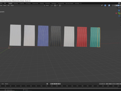Click the timeline horizontal scrollbar
Viewport: 121px width, 91px height.
point(60,88)
